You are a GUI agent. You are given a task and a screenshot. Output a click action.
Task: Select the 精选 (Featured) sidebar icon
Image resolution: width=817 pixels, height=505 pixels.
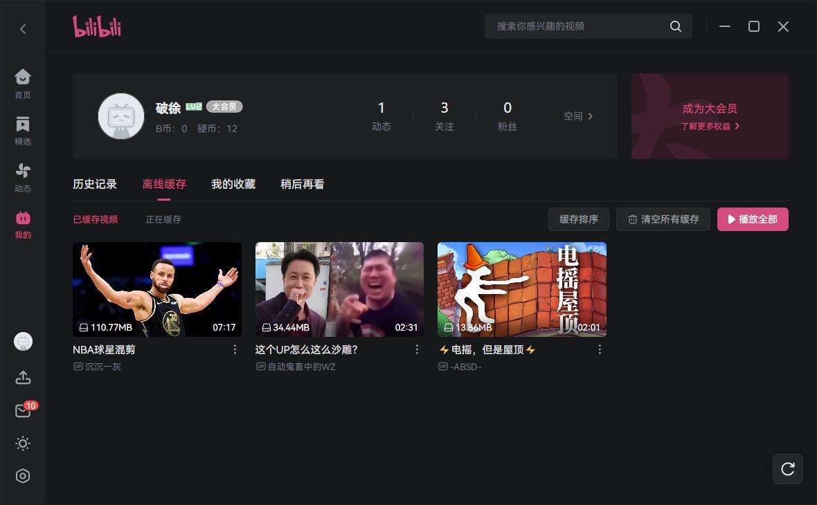(23, 124)
